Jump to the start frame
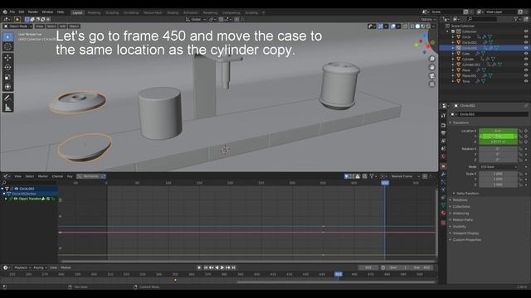531x298 pixels. coord(206,267)
